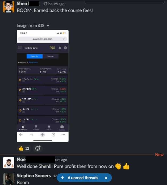Open Stephen Somers' profile name
Screen dimensions: 167x185
point(34,176)
